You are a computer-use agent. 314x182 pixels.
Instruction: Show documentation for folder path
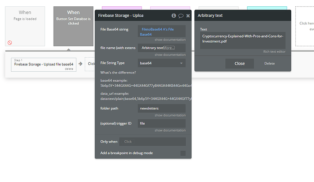click(x=170, y=115)
